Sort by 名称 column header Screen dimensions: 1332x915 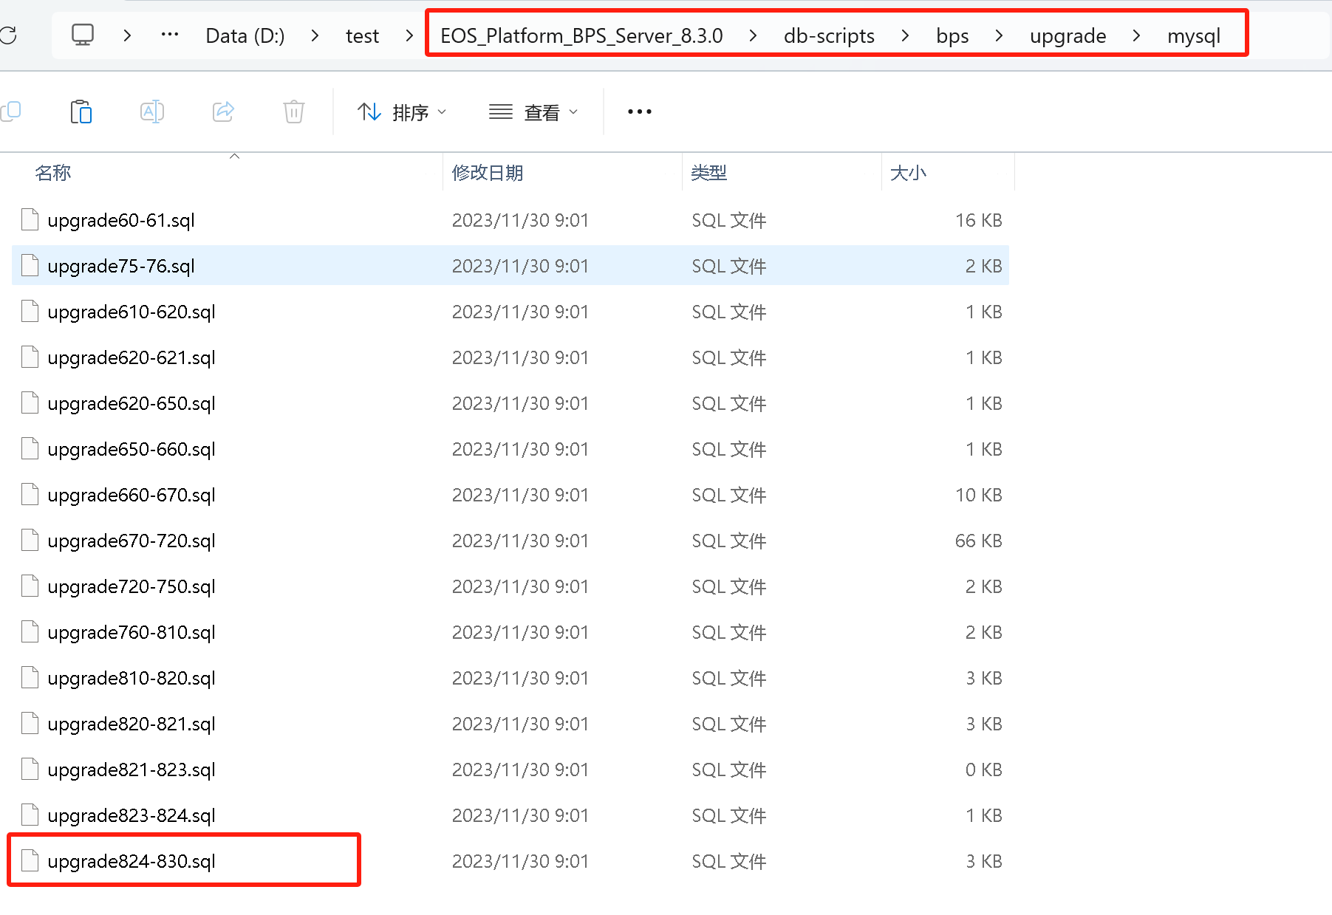tap(53, 173)
